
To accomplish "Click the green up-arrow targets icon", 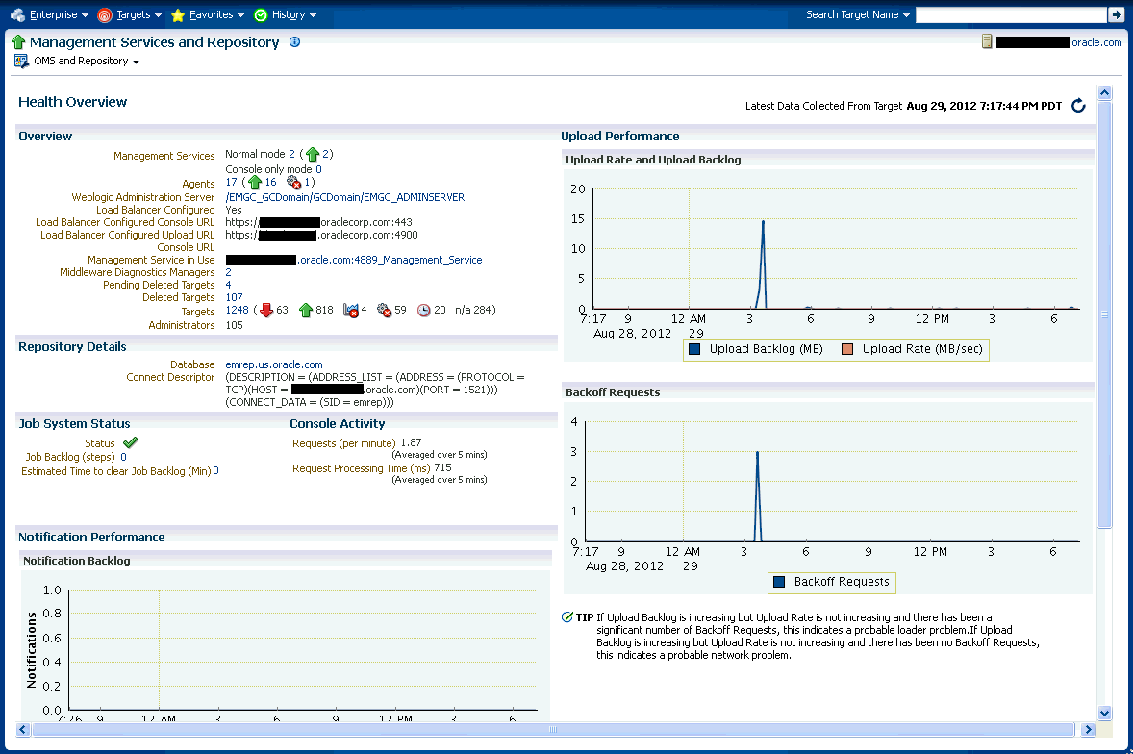I will point(306,310).
